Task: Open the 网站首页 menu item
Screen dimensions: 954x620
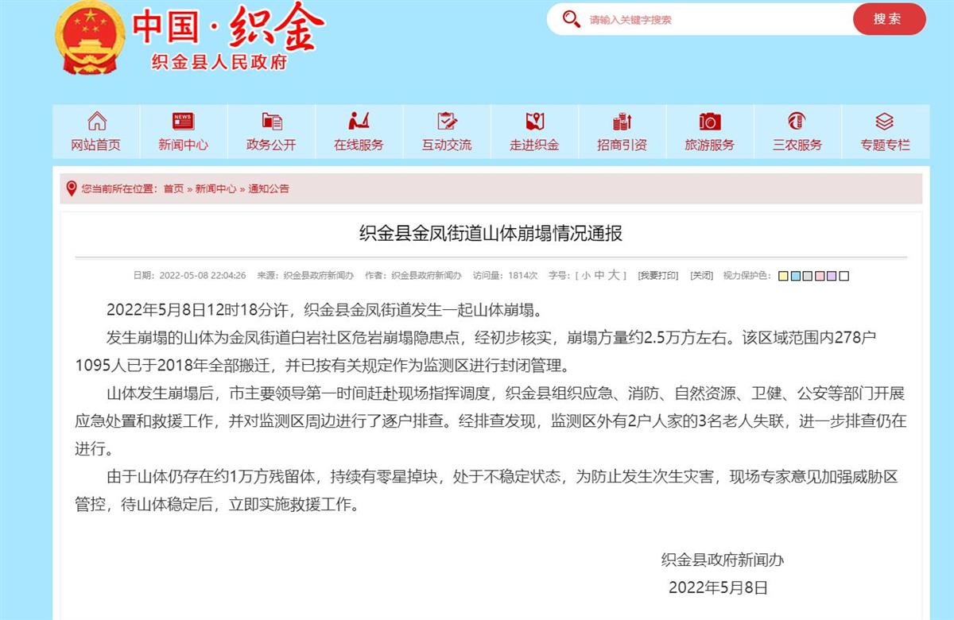Action: [96, 145]
